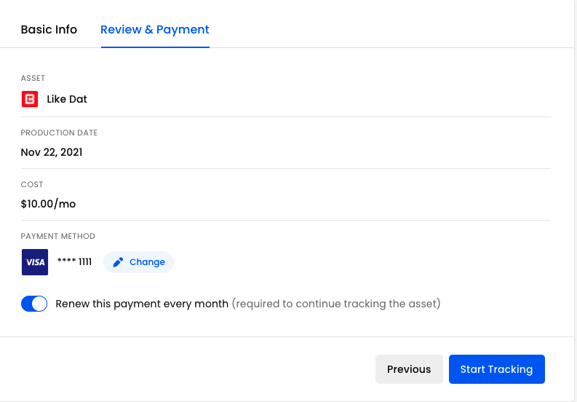Click the PAYMENT METHOD section label
577x402 pixels.
point(58,237)
